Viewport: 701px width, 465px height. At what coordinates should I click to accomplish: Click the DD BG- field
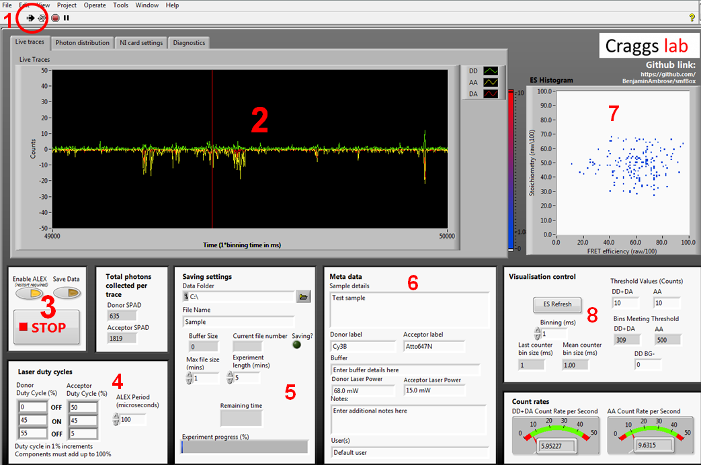[x=647, y=365]
